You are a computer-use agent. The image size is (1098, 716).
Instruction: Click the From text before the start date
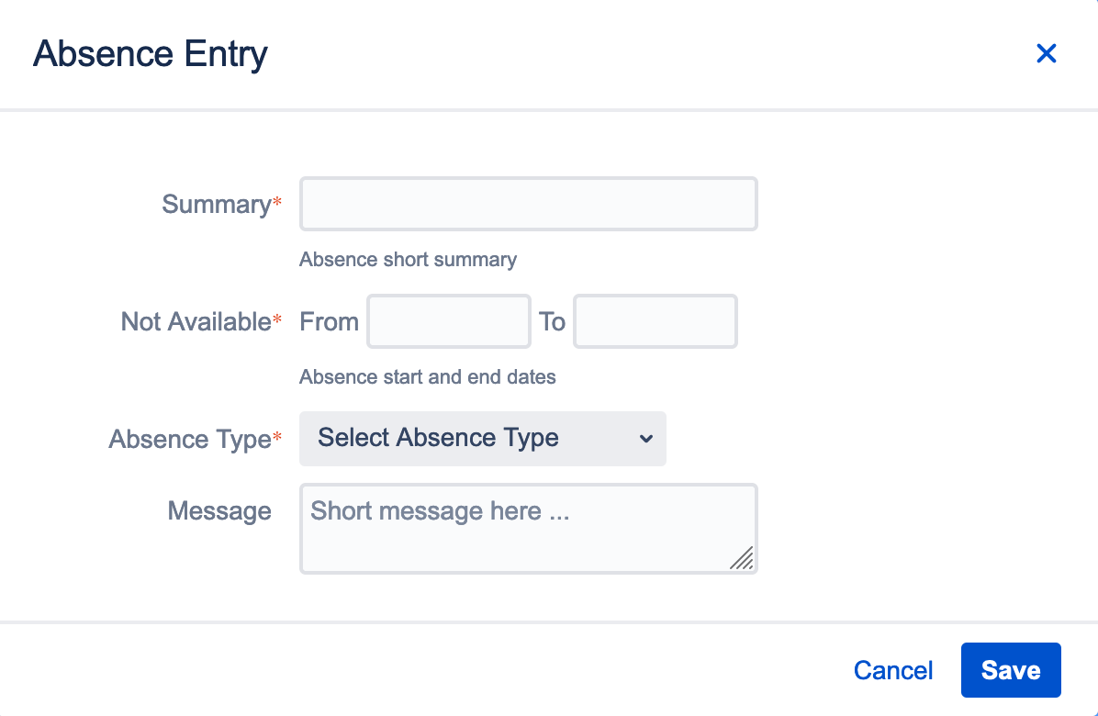tap(329, 321)
